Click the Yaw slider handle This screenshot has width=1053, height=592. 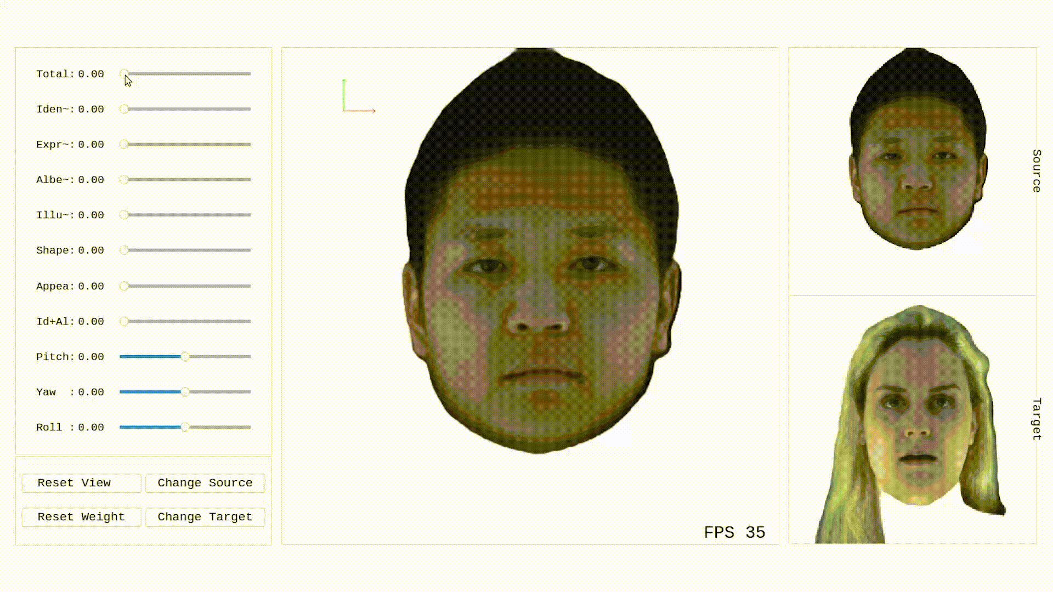pyautogui.click(x=185, y=392)
